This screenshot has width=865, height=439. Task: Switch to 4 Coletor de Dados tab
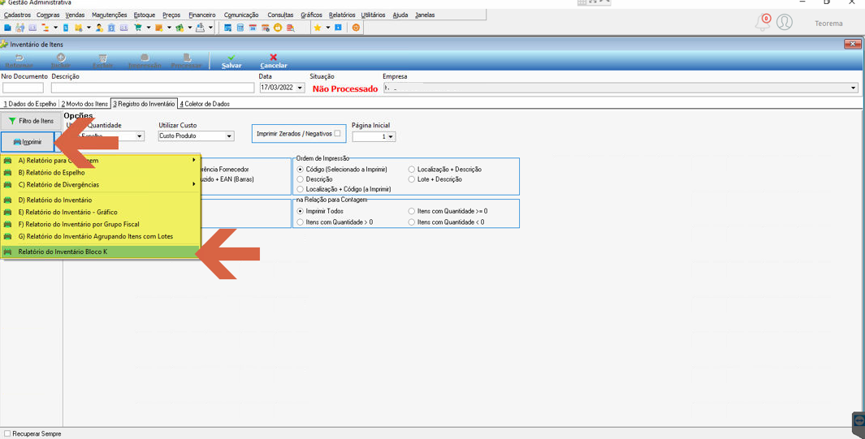point(204,104)
